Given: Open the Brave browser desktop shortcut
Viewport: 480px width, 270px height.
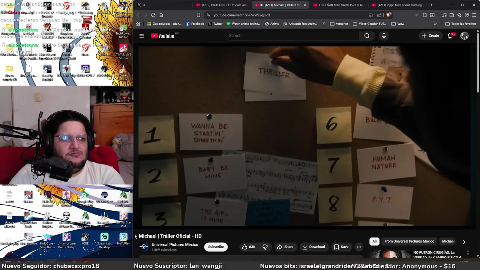Looking at the screenshot, I should click(x=85, y=50).
